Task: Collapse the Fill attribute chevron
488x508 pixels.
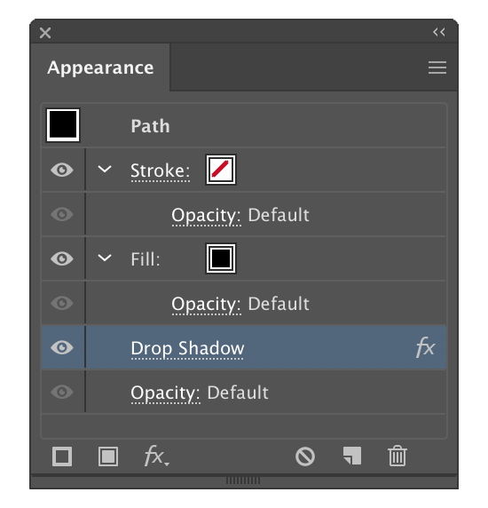Action: pyautogui.click(x=105, y=258)
